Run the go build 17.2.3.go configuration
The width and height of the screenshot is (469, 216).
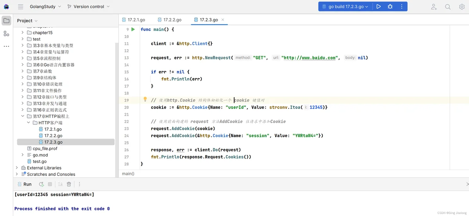click(378, 7)
